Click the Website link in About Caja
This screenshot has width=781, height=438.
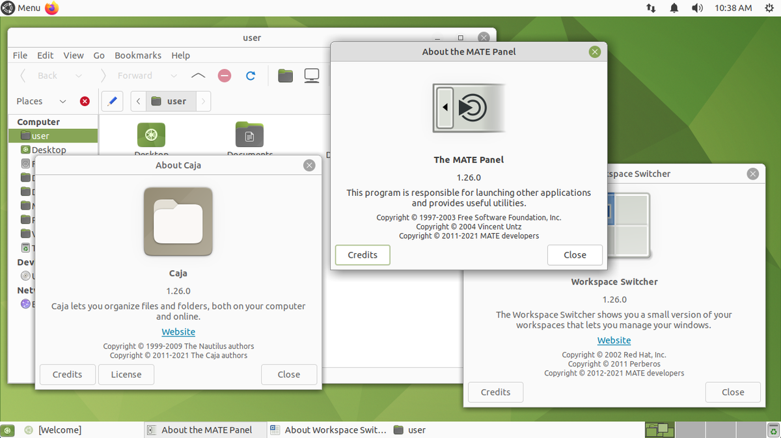point(178,331)
